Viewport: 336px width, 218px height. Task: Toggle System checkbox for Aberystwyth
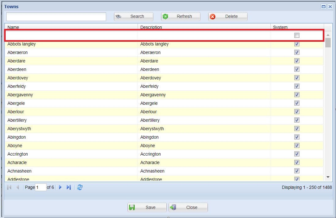[x=297, y=129]
